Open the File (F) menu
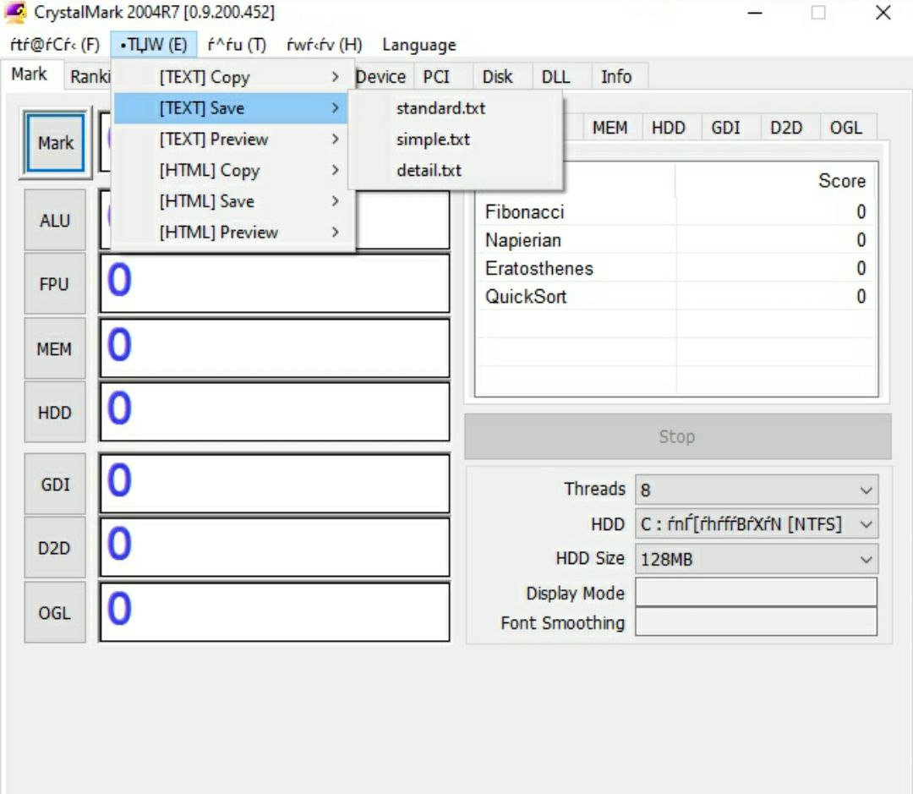This screenshot has width=913, height=794. coord(55,45)
